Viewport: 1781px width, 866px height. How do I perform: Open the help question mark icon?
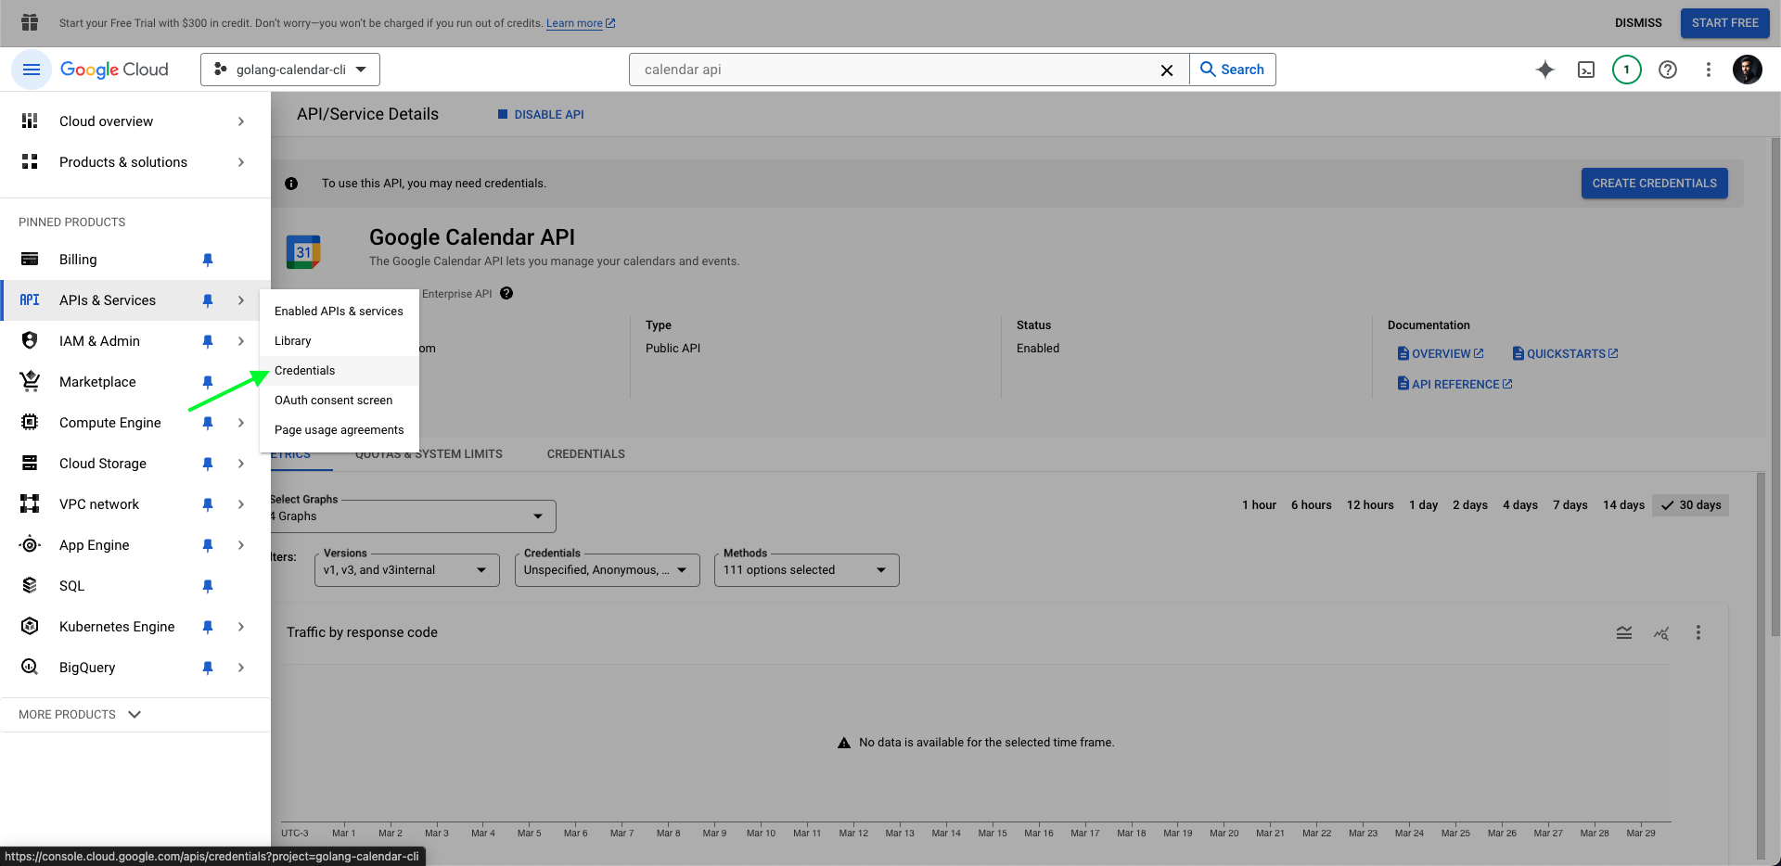coord(1668,70)
